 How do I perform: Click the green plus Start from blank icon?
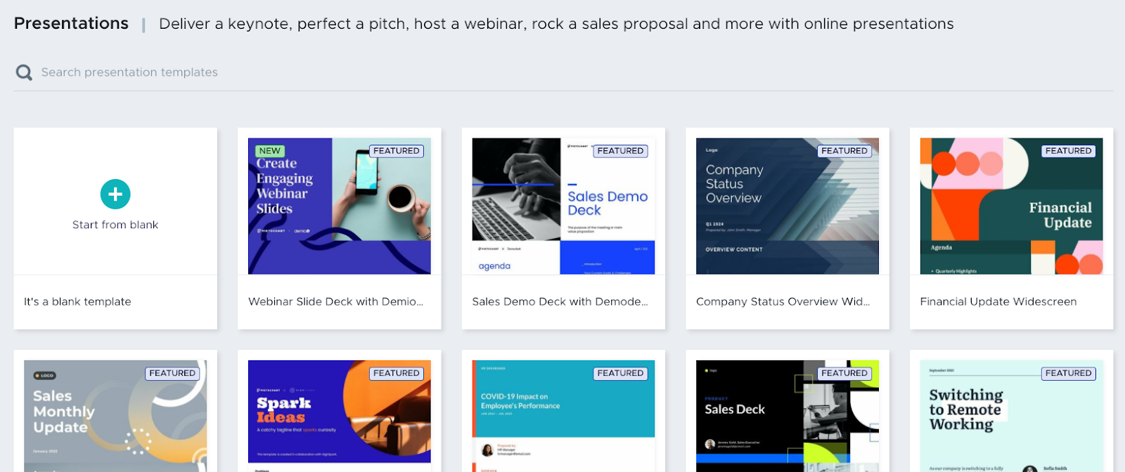click(115, 195)
